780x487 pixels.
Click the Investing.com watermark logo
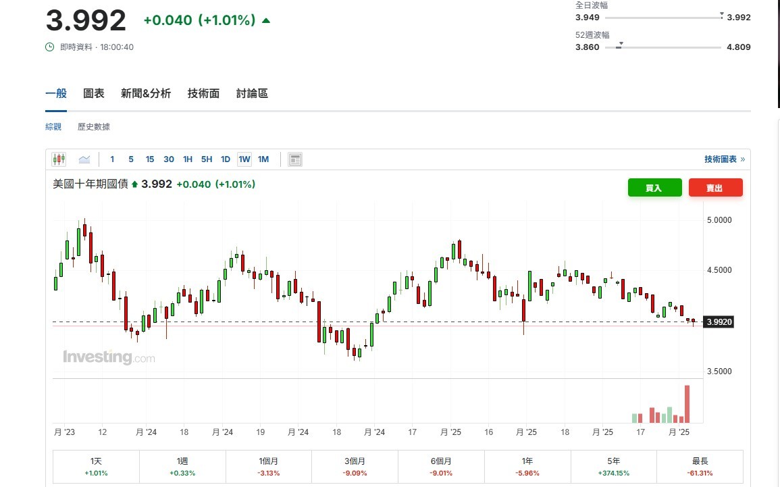[x=109, y=357]
